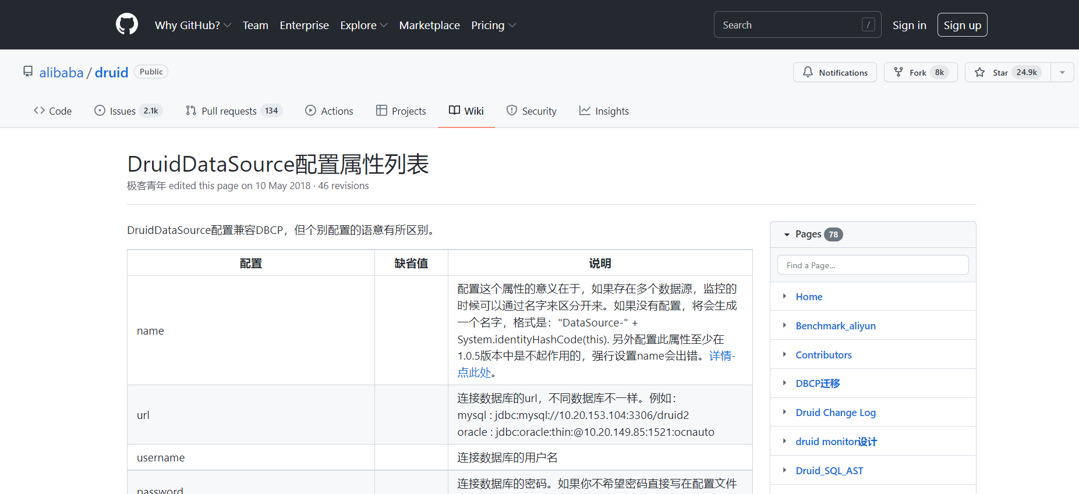Viewport: 1079px width, 494px height.
Task: Click the repository icon beside alibaba
Action: pyautogui.click(x=28, y=72)
